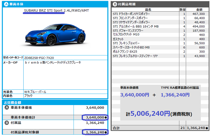
Task: Click the 数量 column header
Action: click(182, 10)
